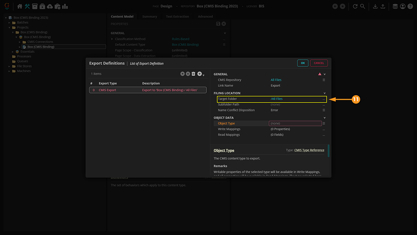The width and height of the screenshot is (417, 235).
Task: Click the refresh icon in header
Action: click(355, 6)
